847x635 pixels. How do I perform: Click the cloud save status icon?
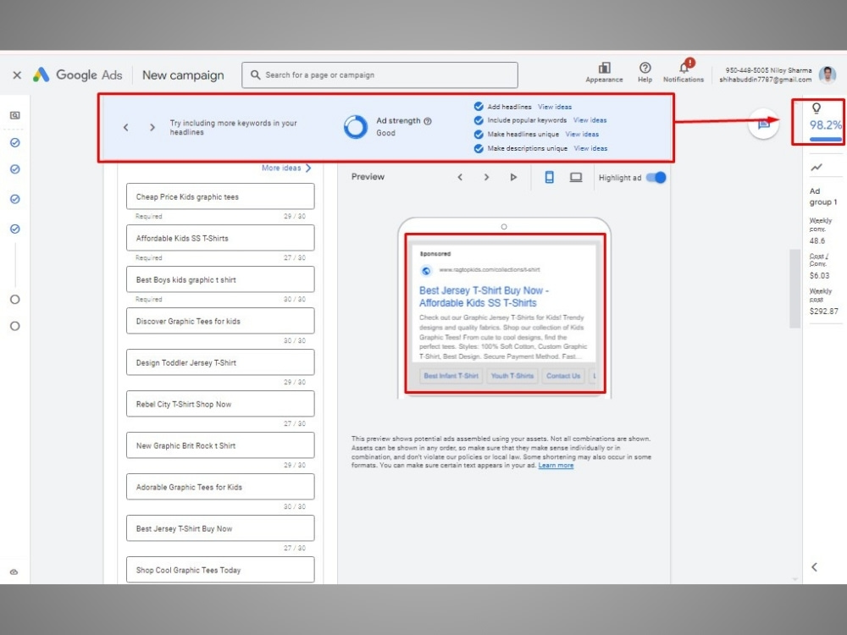point(14,571)
